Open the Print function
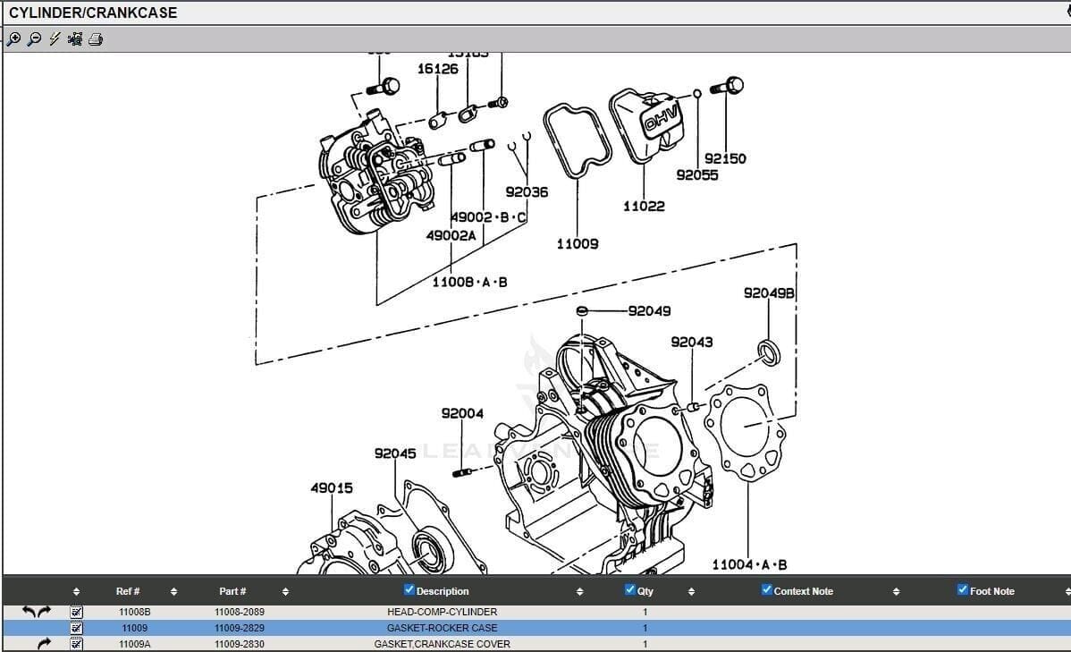The height and width of the screenshot is (652, 1071). [x=97, y=39]
